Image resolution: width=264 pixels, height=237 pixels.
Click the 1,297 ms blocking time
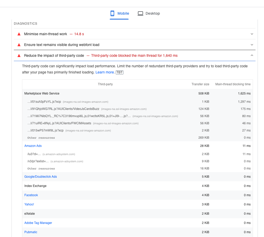[x=244, y=102]
